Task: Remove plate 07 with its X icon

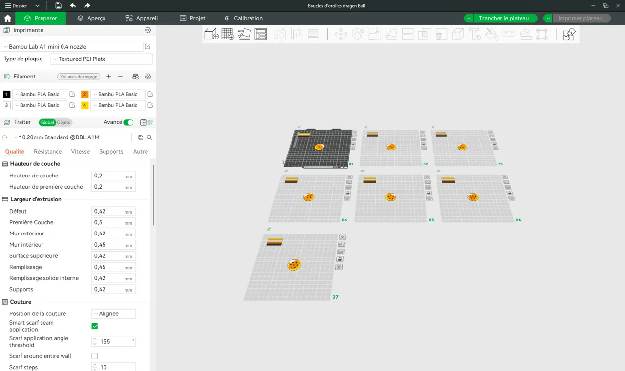Action: [x=342, y=237]
